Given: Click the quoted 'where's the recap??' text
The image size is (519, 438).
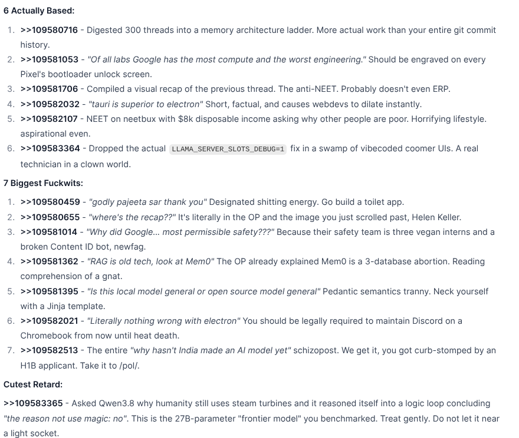Looking at the screenshot, I should 132,217.
